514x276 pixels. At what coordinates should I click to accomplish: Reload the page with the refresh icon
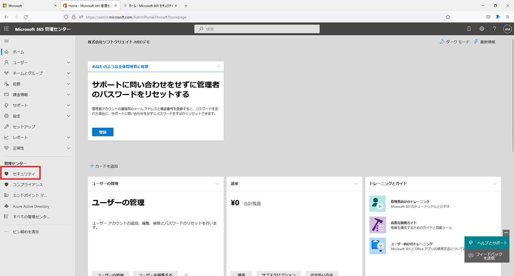[26, 17]
